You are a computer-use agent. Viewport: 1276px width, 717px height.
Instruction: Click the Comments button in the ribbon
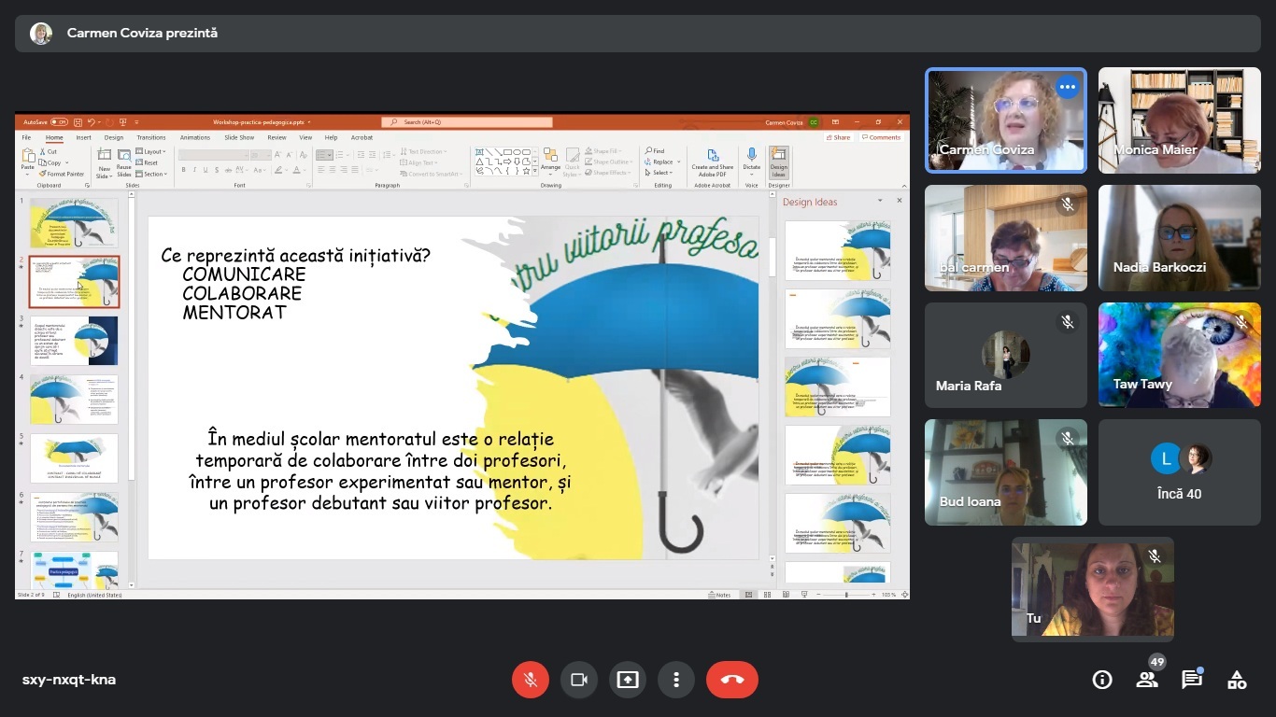882,137
